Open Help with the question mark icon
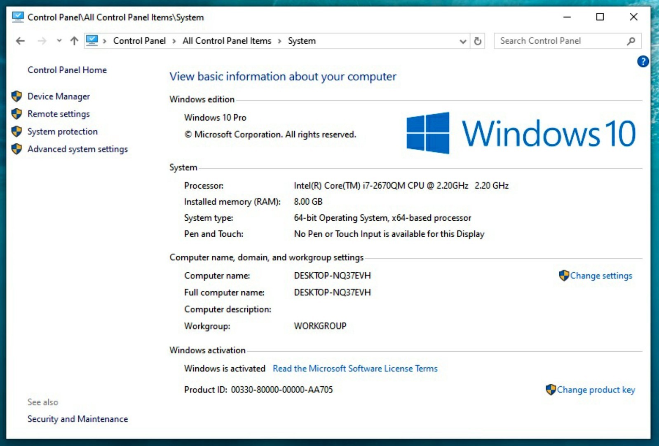The image size is (659, 446). pos(643,61)
